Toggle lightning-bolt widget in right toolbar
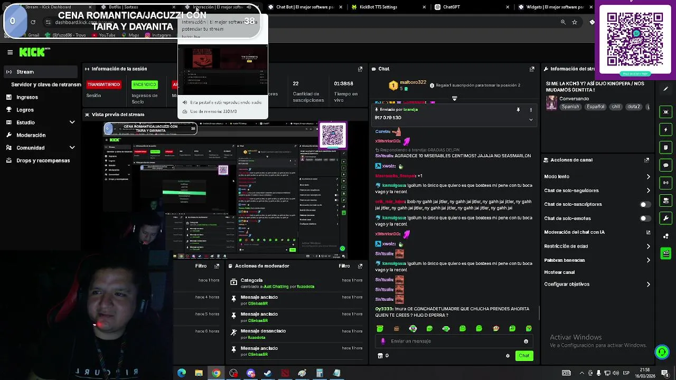The height and width of the screenshot is (380, 676). click(666, 130)
